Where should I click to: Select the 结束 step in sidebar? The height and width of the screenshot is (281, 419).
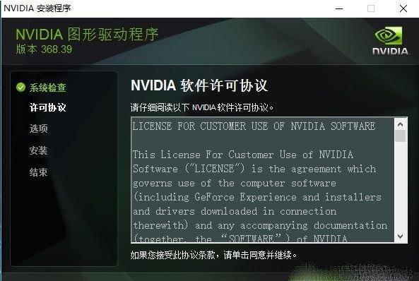(x=38, y=172)
